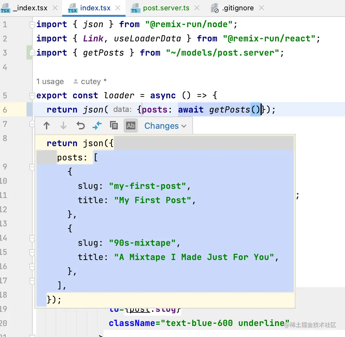Image resolution: width=345 pixels, height=337 pixels.
Task: Toggle the fold marker at line 15
Action: coord(32,252)
